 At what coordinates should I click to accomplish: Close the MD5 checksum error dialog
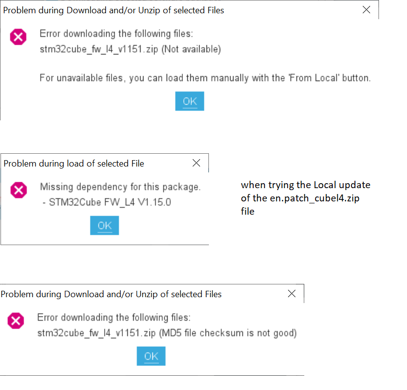coord(292,294)
